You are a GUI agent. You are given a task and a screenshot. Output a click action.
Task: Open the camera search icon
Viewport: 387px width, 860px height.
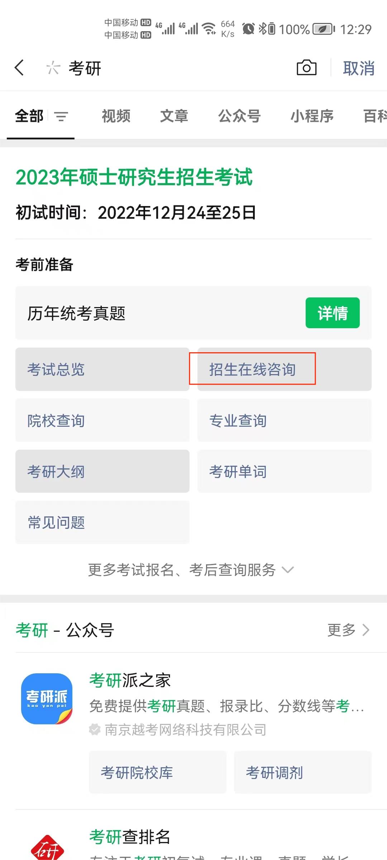(306, 68)
